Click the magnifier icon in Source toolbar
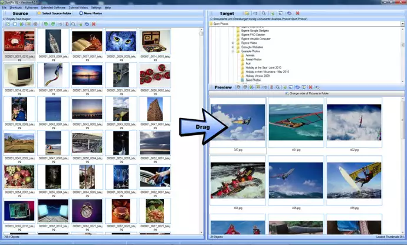The image size is (407, 245). [73, 24]
